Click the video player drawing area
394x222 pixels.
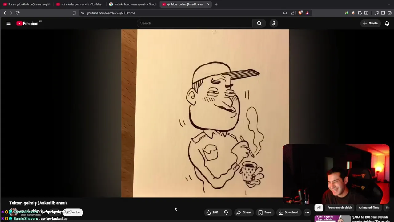click(x=205, y=113)
